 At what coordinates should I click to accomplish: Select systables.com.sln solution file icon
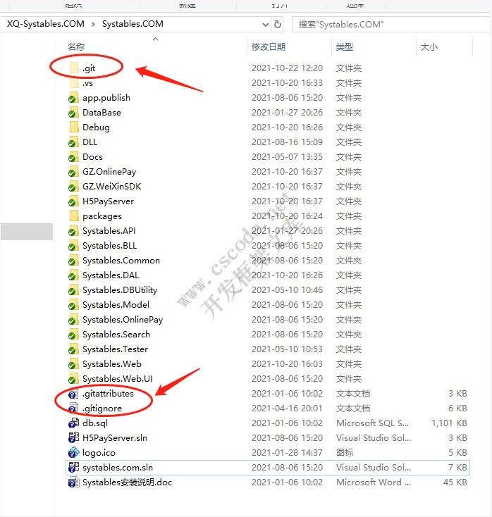pos(73,468)
